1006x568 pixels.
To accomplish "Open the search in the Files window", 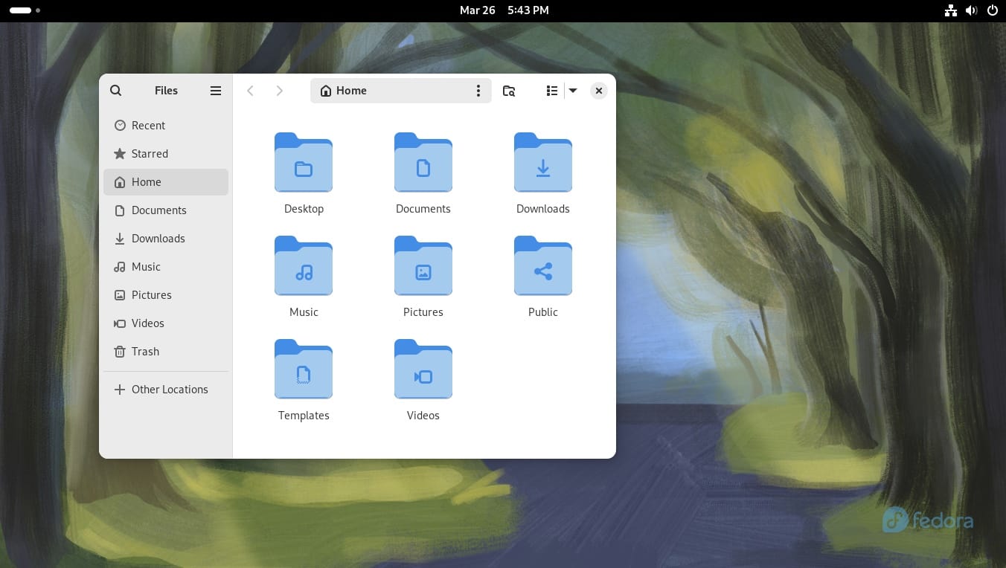I will [116, 90].
